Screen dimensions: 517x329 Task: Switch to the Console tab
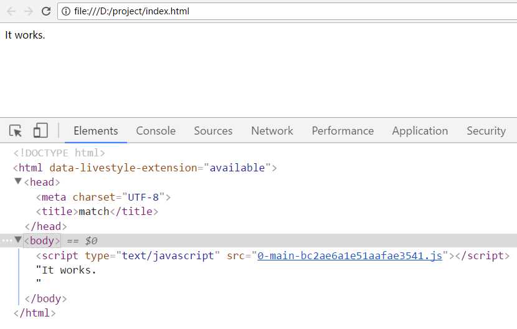point(156,131)
